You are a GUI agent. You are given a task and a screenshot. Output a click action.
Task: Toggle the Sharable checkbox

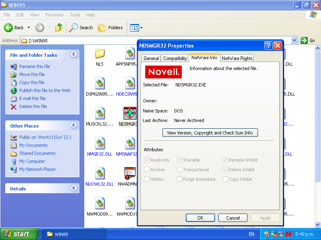(179, 160)
